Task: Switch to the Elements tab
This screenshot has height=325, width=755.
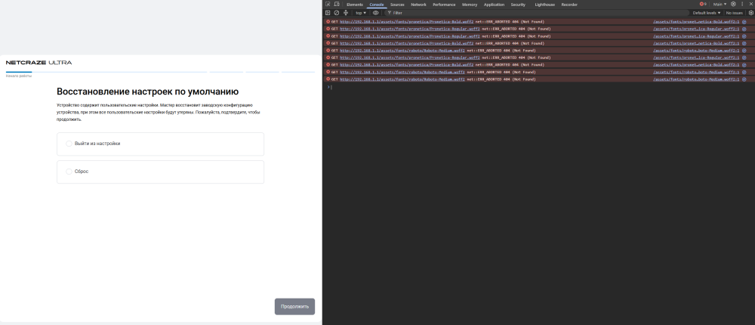Action: [x=355, y=5]
